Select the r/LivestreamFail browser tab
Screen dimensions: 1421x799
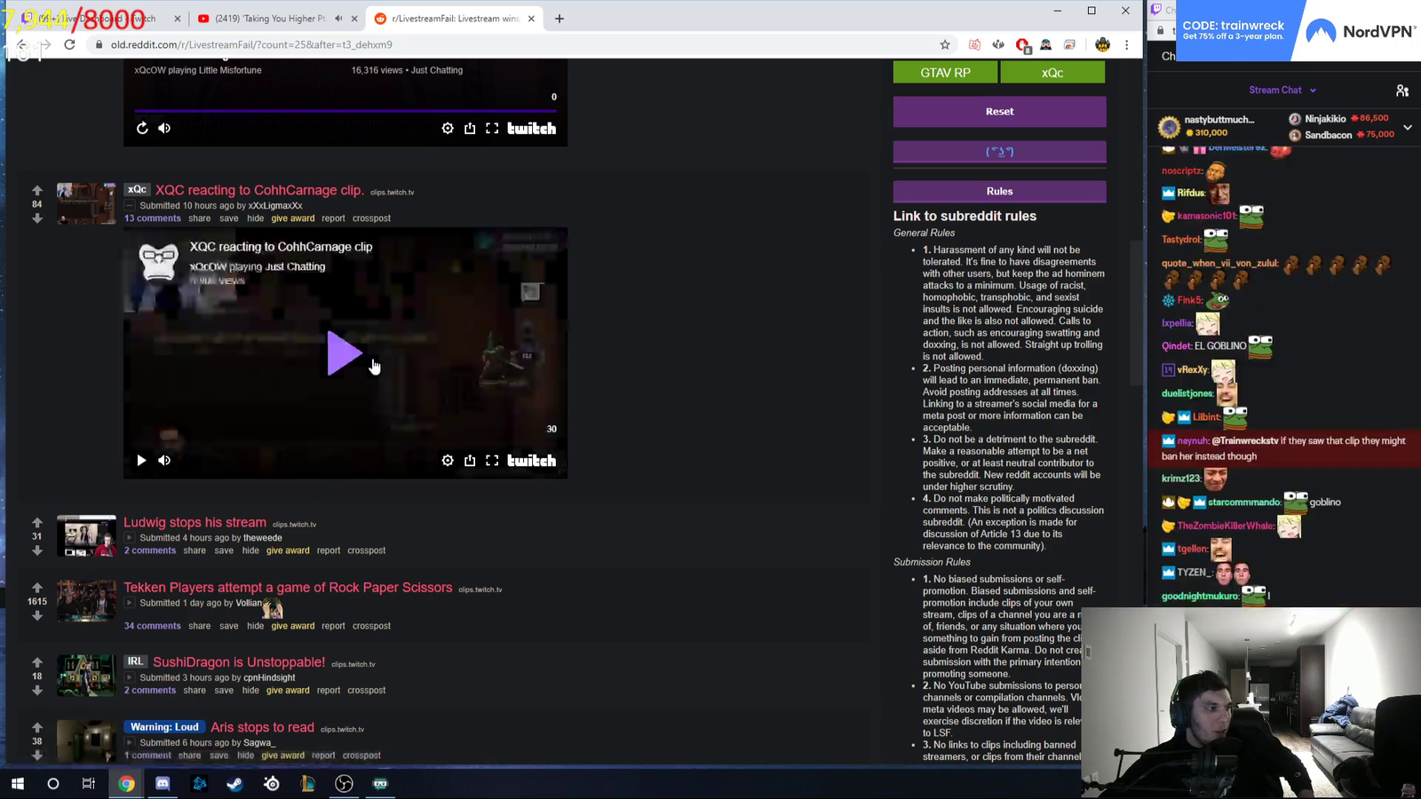tap(454, 19)
